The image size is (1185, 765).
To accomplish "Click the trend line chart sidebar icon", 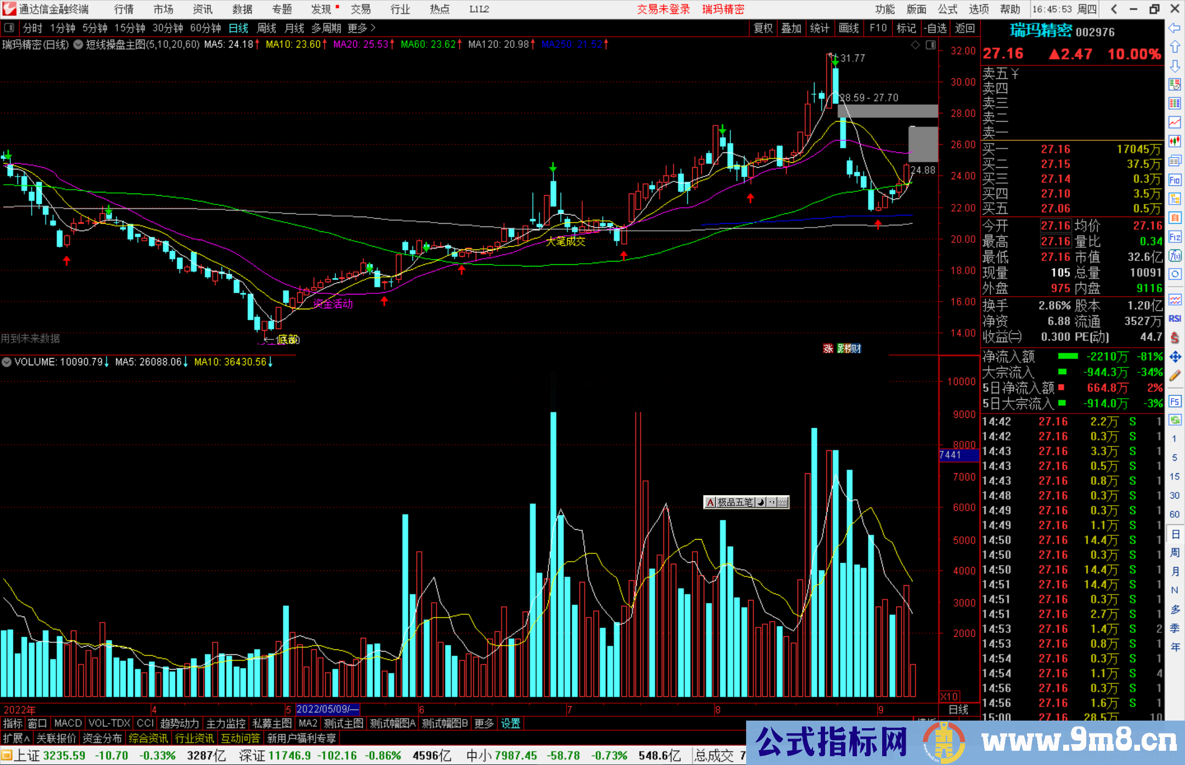I will pyautogui.click(x=1175, y=122).
